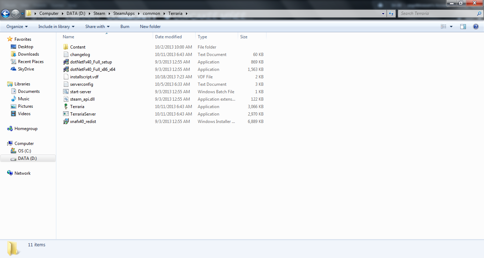Click the refresh button beside address bar
This screenshot has width=484, height=258.
[x=391, y=13]
